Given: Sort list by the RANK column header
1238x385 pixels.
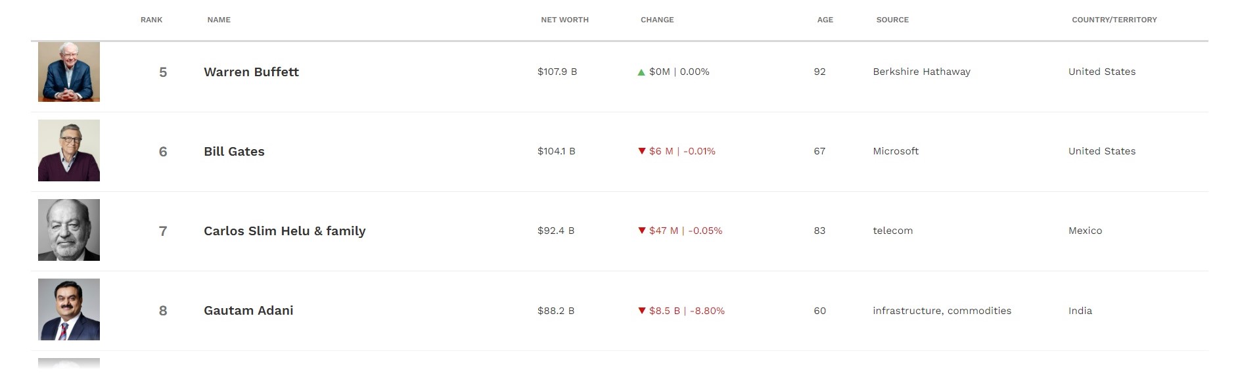Looking at the screenshot, I should 151,20.
